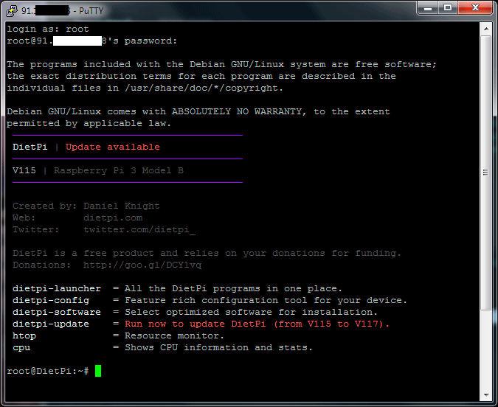The image size is (498, 407).
Task: Click 'ABSOLUTELY NO WARRANTY' text
Action: (x=237, y=111)
